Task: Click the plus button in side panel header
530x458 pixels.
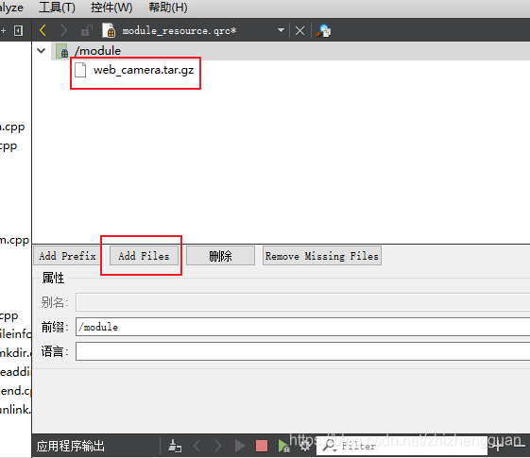Action: tap(4, 31)
